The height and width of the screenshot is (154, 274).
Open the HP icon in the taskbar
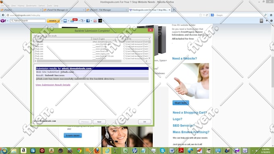135,150
